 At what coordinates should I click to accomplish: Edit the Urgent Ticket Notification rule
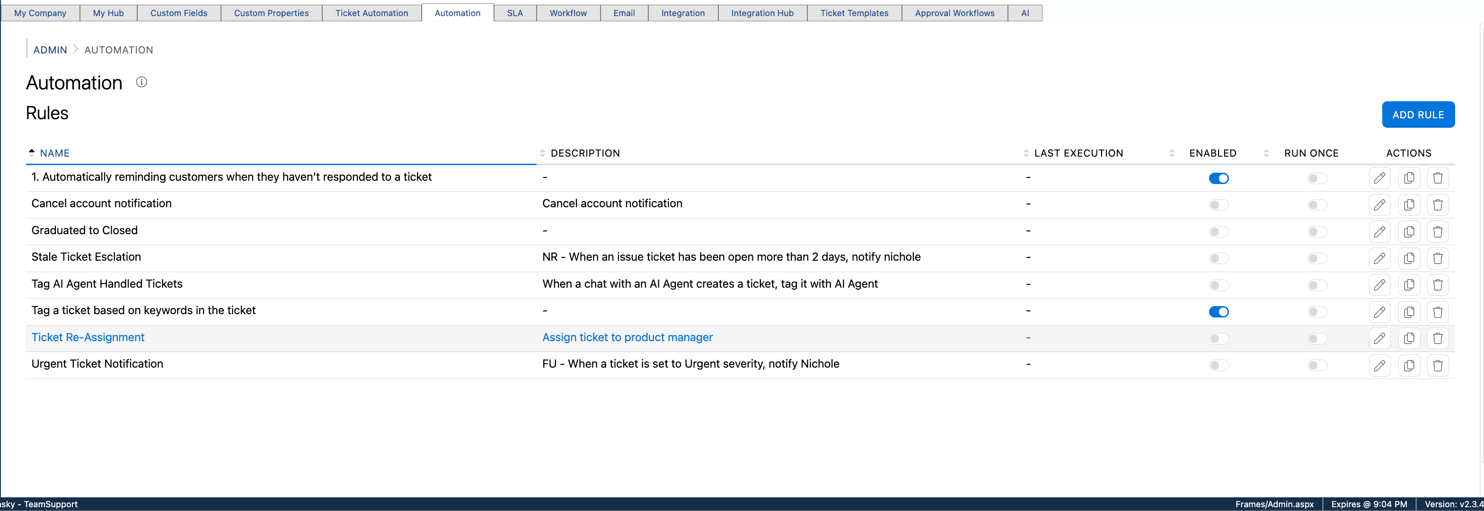(x=1379, y=365)
